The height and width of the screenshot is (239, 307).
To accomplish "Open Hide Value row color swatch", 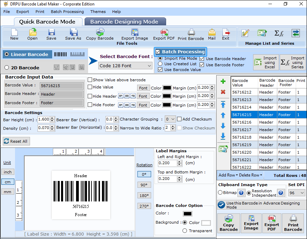I will click(x=167, y=88).
